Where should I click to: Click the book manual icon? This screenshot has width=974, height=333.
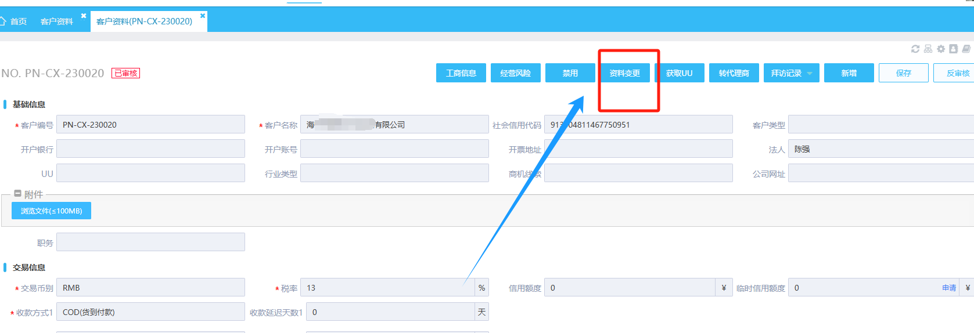tap(966, 49)
